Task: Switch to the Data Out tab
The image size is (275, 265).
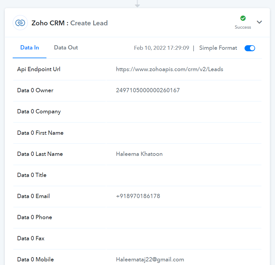Action: tap(66, 48)
